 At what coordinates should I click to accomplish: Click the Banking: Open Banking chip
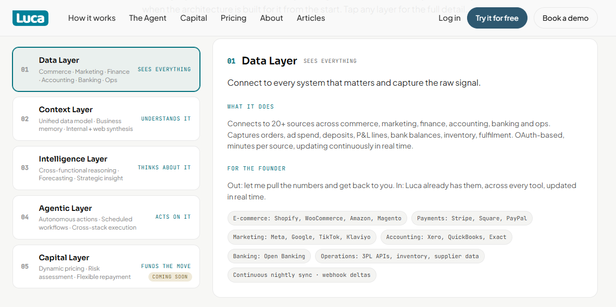[269, 256]
